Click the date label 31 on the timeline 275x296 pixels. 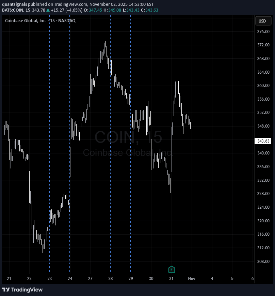pos(171,279)
